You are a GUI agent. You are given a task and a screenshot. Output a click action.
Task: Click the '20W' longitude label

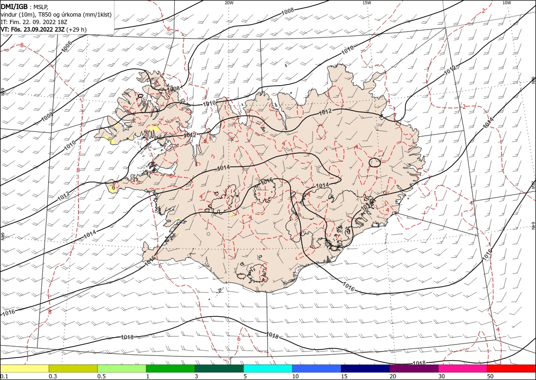[229, 3]
